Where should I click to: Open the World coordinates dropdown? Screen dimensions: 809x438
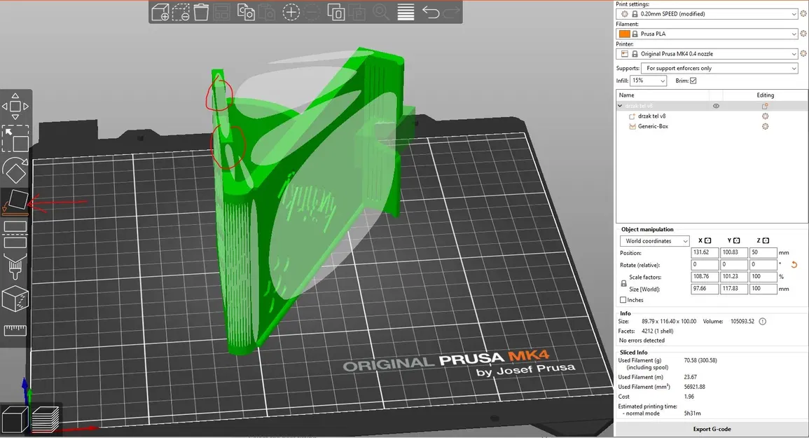point(654,241)
